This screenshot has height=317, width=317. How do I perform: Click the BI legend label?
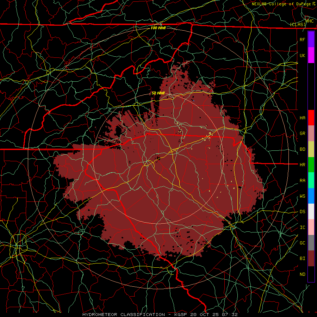tap(303, 259)
